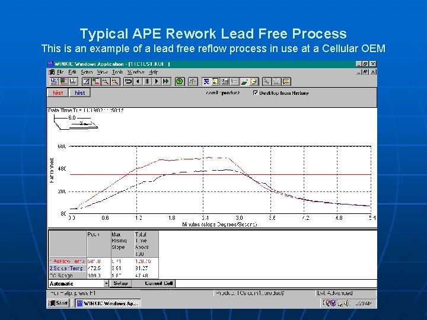Screen dimensions: 427x320
Task: Click the column list layout toolbar icon
Action: (225, 81)
